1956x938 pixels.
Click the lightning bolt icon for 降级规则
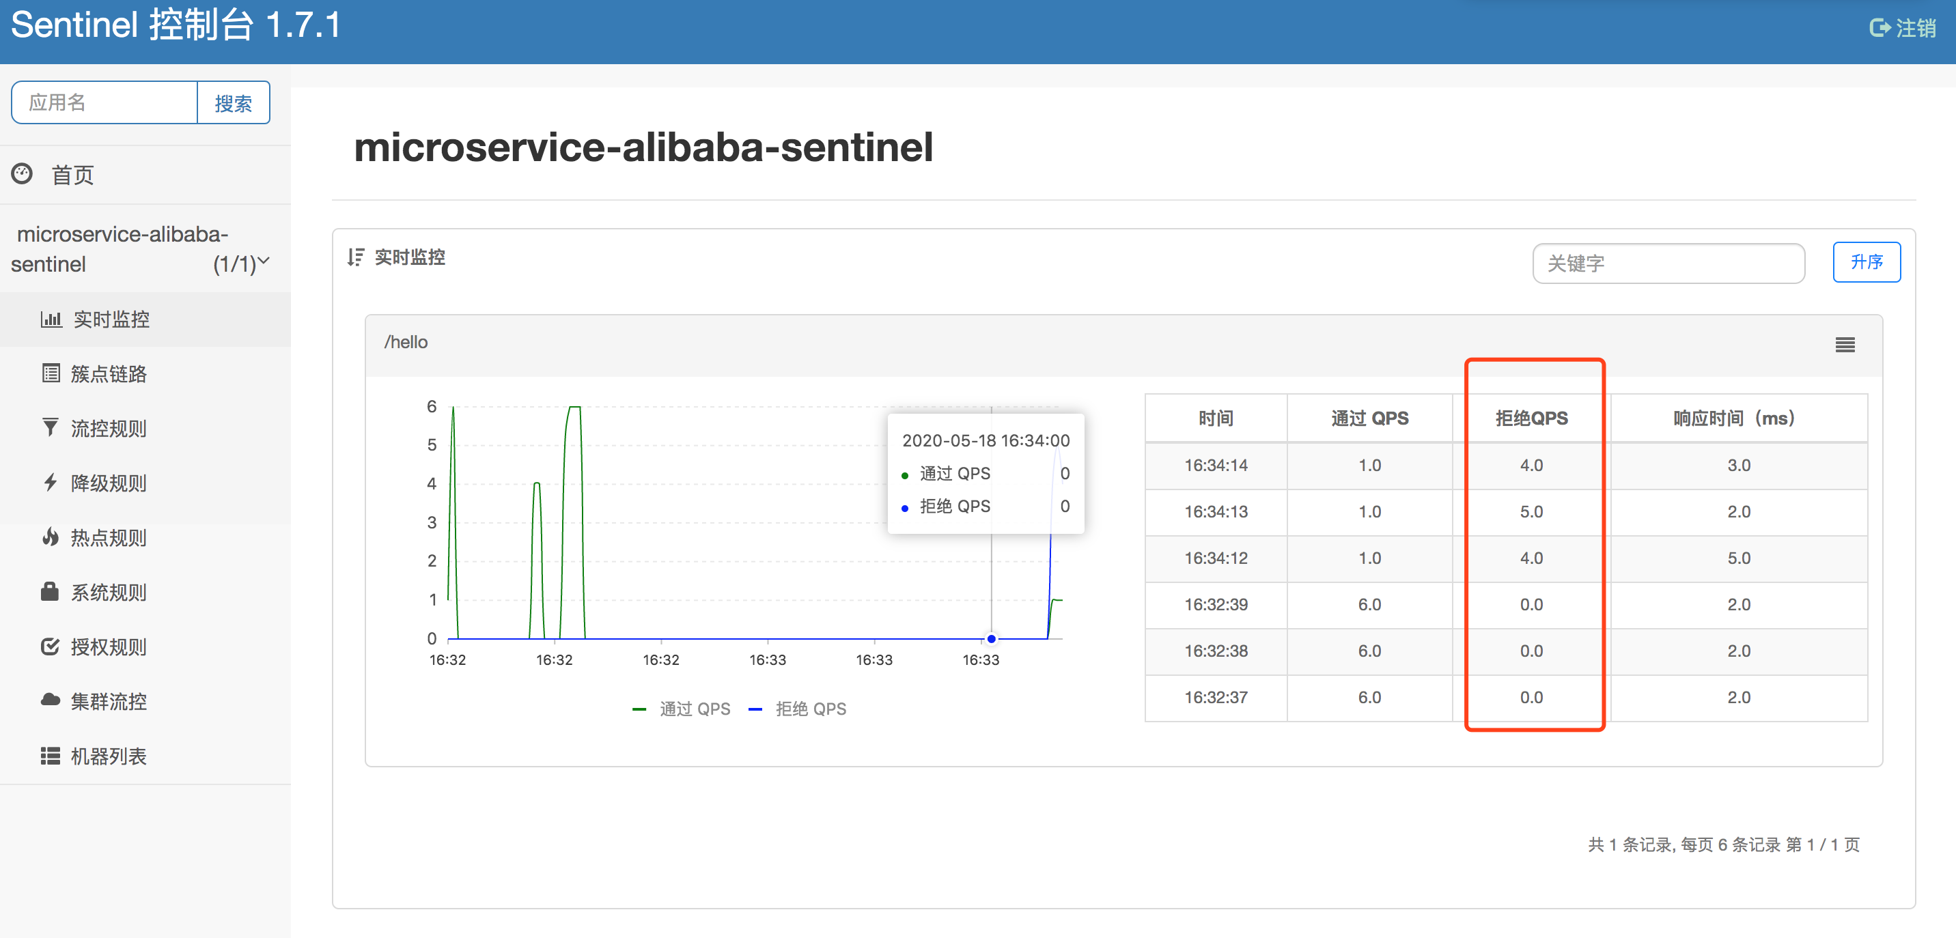click(x=50, y=483)
